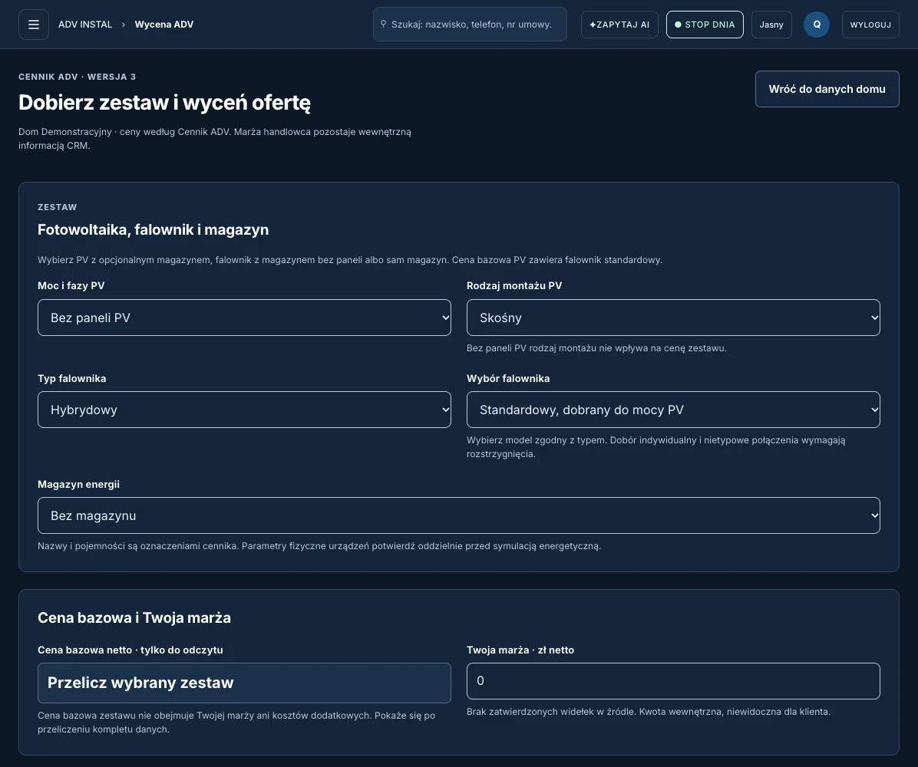Click the 'Typ falownika' label
This screenshot has height=767, width=918.
[72, 379]
